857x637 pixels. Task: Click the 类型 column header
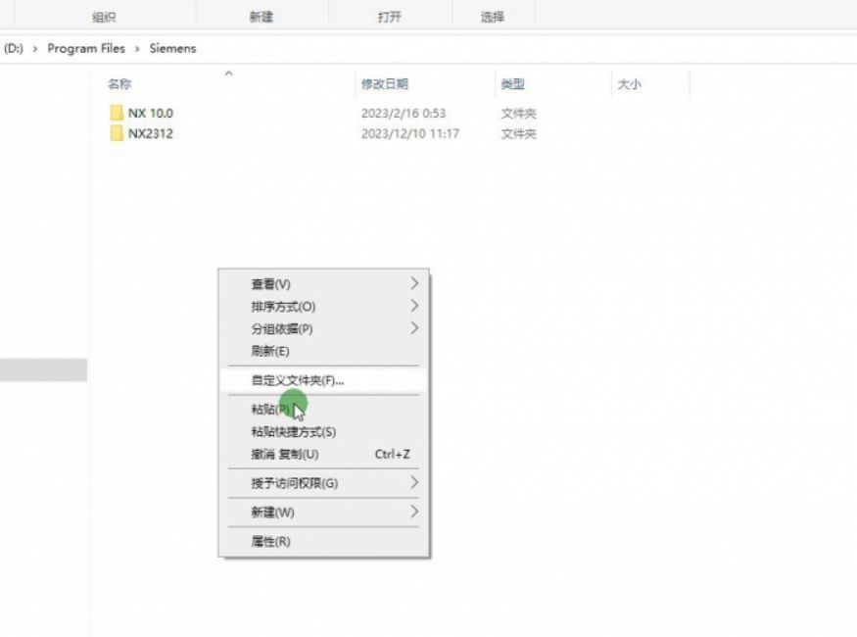[x=512, y=84]
